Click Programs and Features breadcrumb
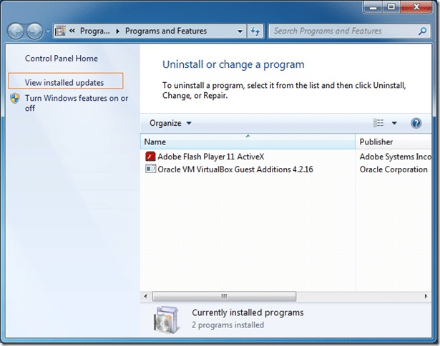 pyautogui.click(x=166, y=31)
